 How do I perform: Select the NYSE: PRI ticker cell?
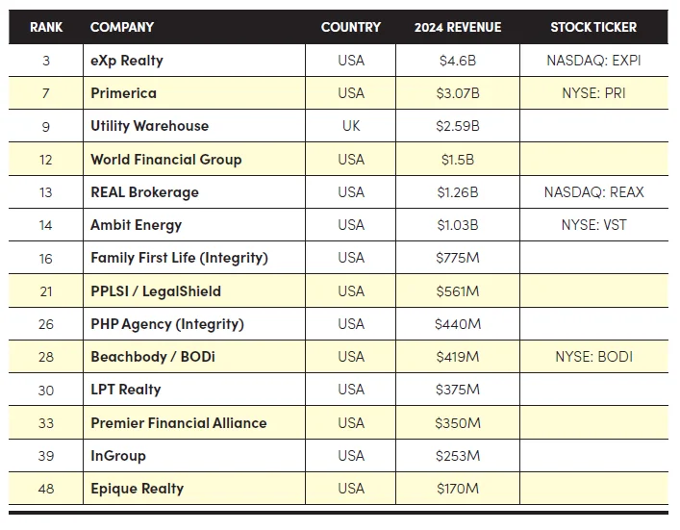click(x=593, y=93)
